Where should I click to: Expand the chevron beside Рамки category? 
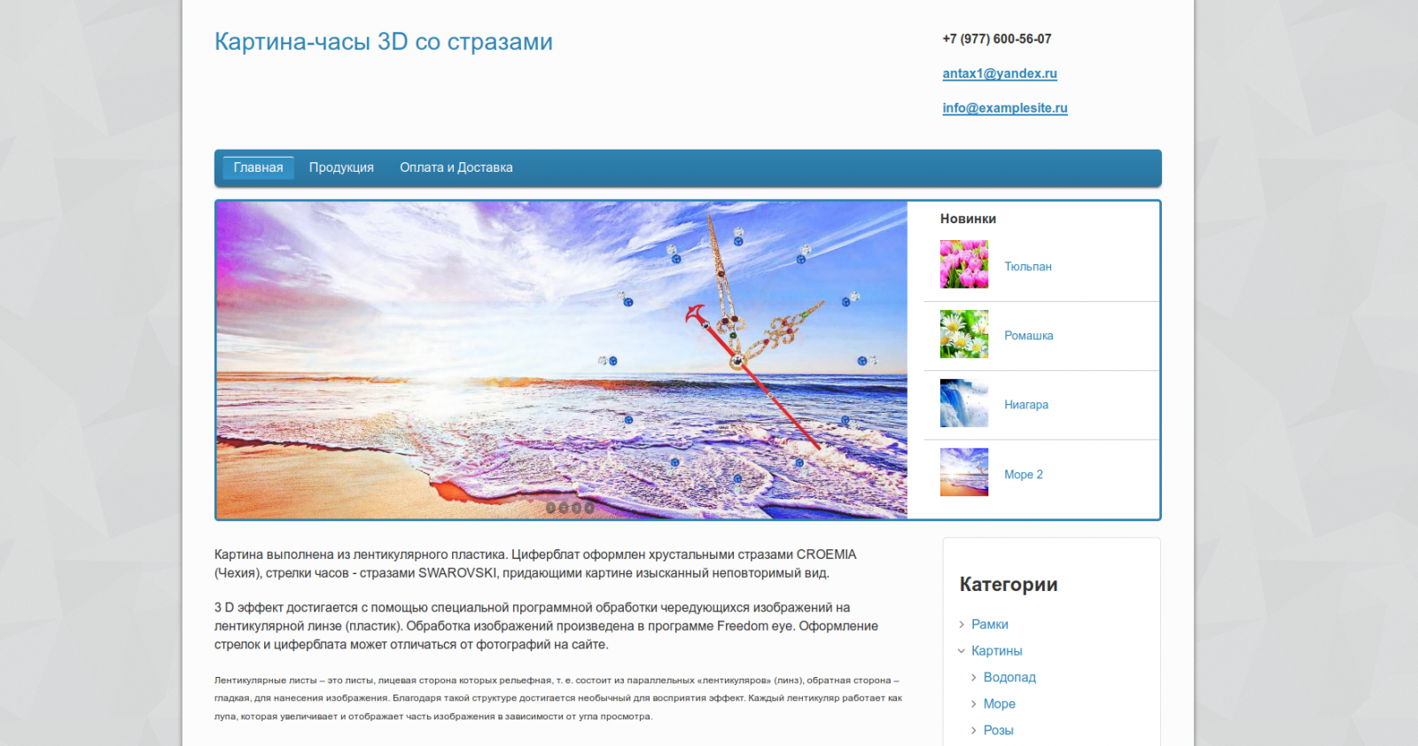point(962,625)
